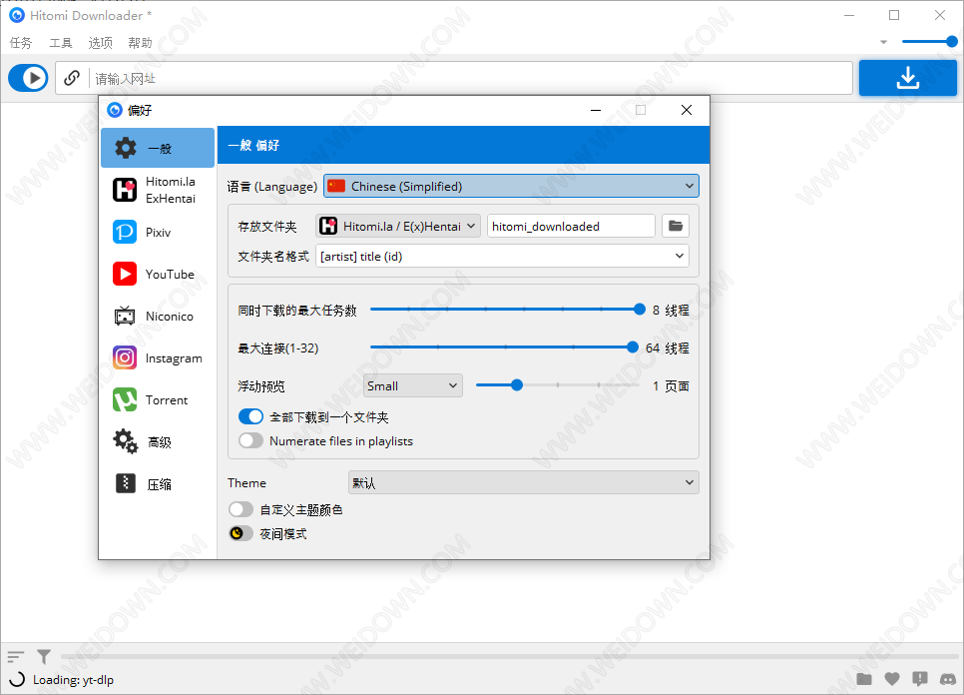Click the 64 线程 value label
This screenshot has width=964, height=695.
(x=667, y=348)
